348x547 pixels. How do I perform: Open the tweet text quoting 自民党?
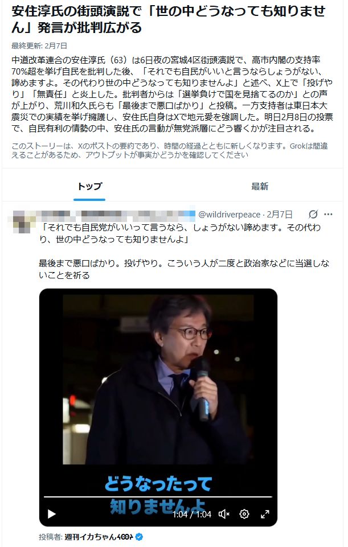180,233
